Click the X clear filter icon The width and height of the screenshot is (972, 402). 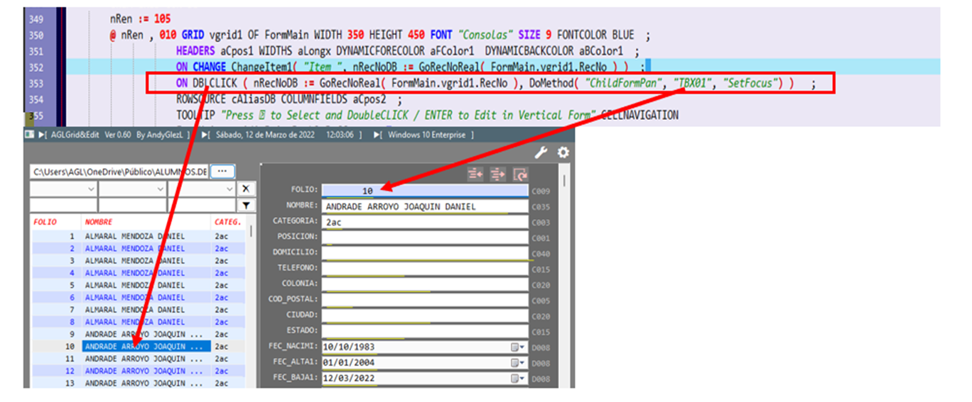[245, 189]
